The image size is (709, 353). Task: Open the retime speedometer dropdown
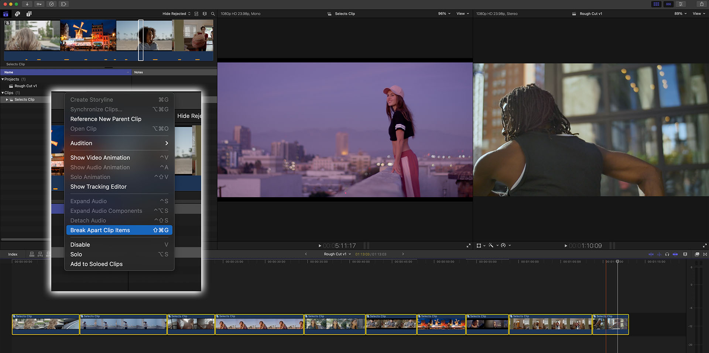click(x=506, y=245)
